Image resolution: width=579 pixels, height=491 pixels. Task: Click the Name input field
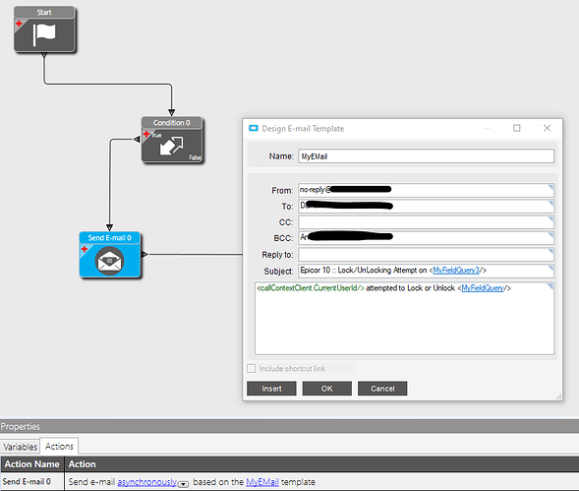[426, 156]
